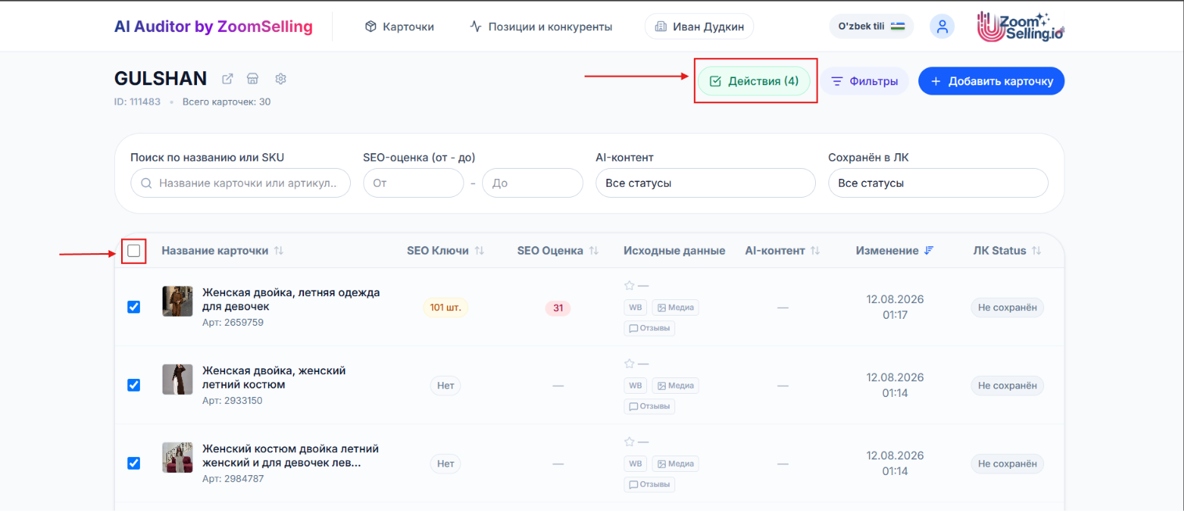Click the Всего карточек: 30 text
This screenshot has height=511, width=1184.
pos(227,102)
